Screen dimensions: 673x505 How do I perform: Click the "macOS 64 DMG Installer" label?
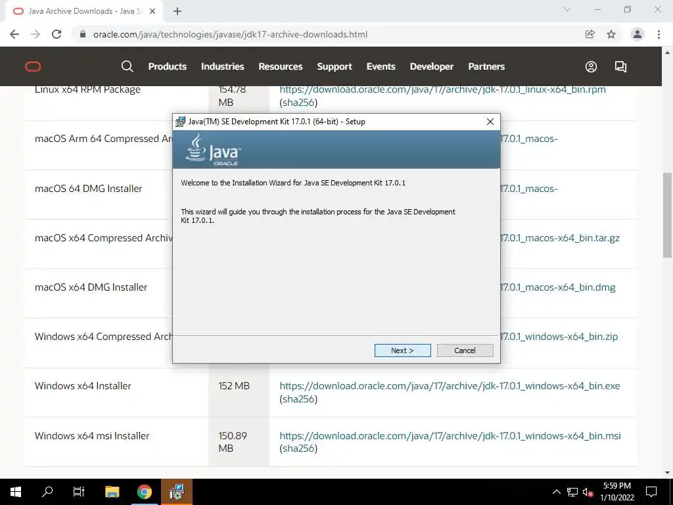point(88,189)
